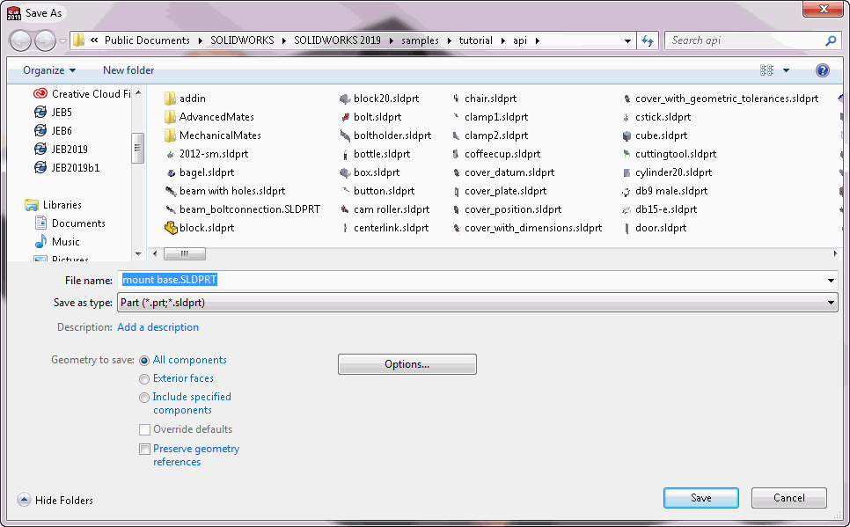Click the Add a description link

tap(158, 327)
